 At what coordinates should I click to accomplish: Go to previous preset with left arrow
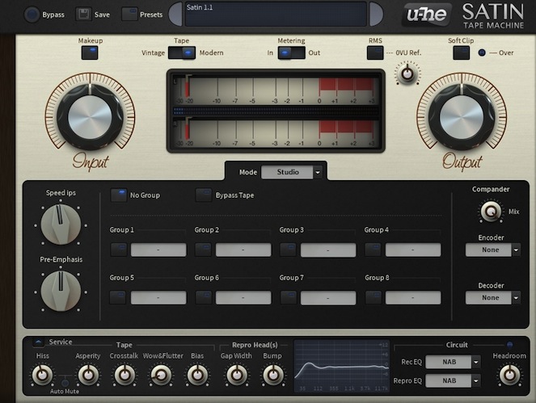176,14
